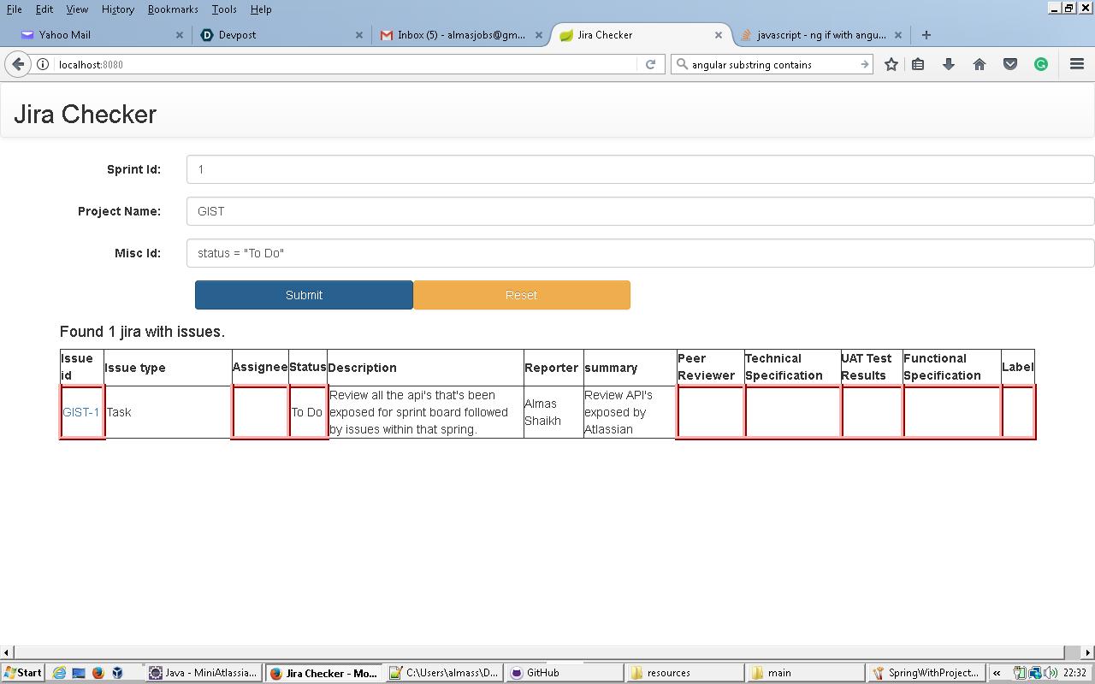Click the search box with angular query

(x=770, y=64)
